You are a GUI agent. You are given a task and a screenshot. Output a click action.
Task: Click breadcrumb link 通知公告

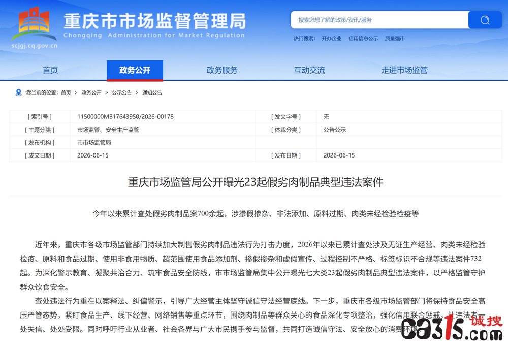(152, 92)
